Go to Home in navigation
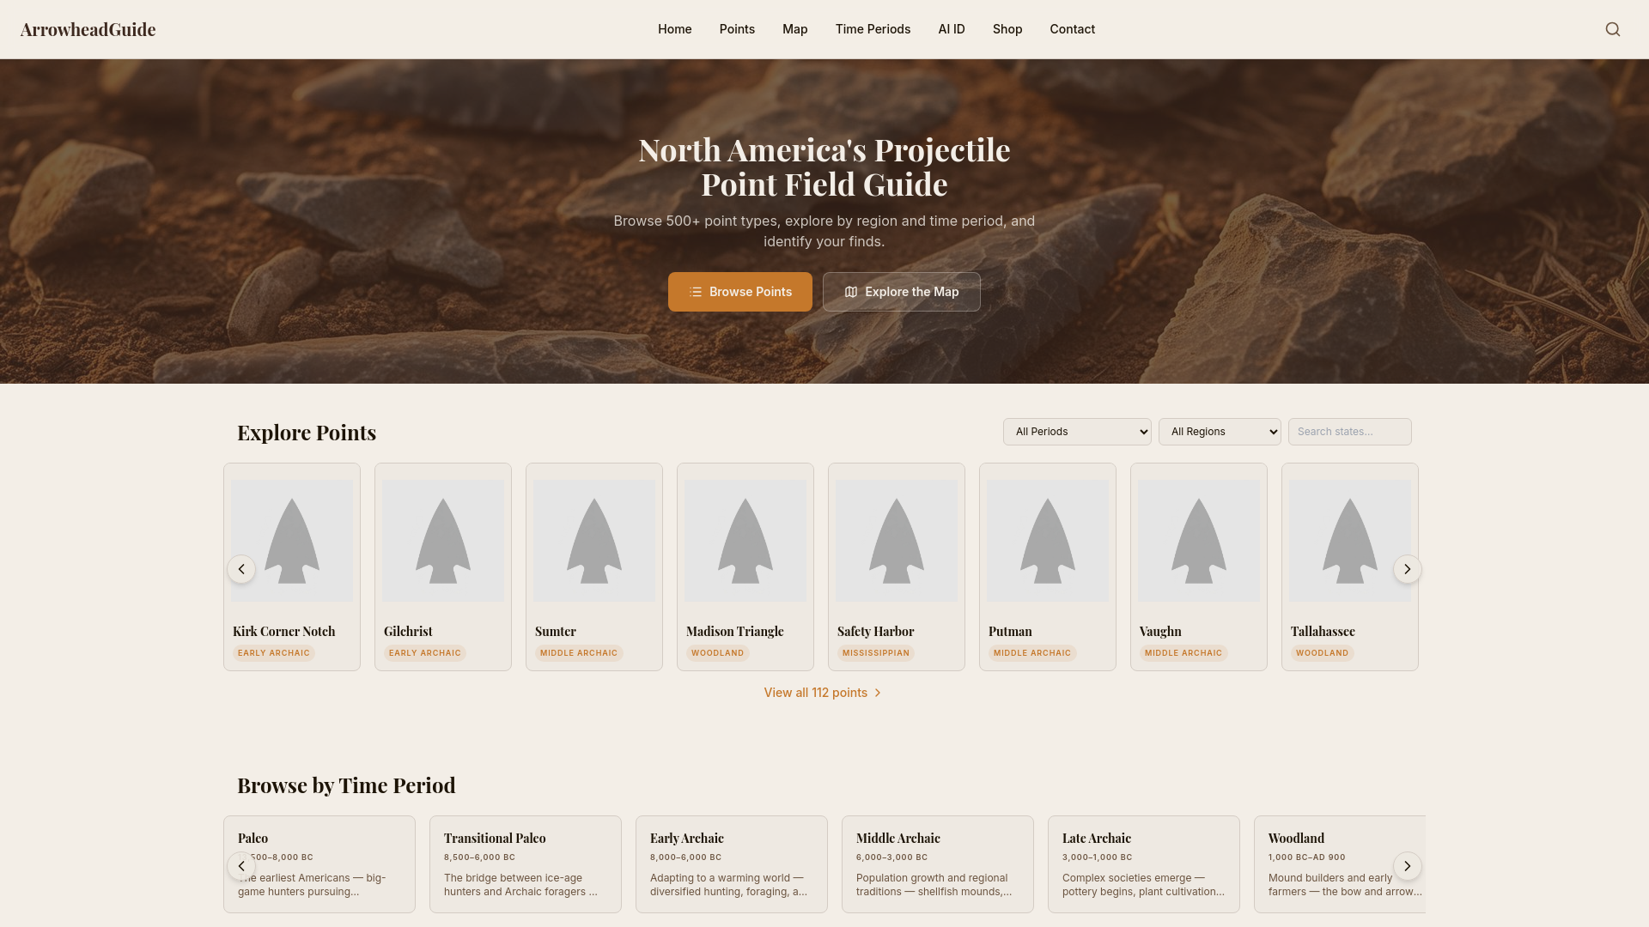 tap(675, 29)
